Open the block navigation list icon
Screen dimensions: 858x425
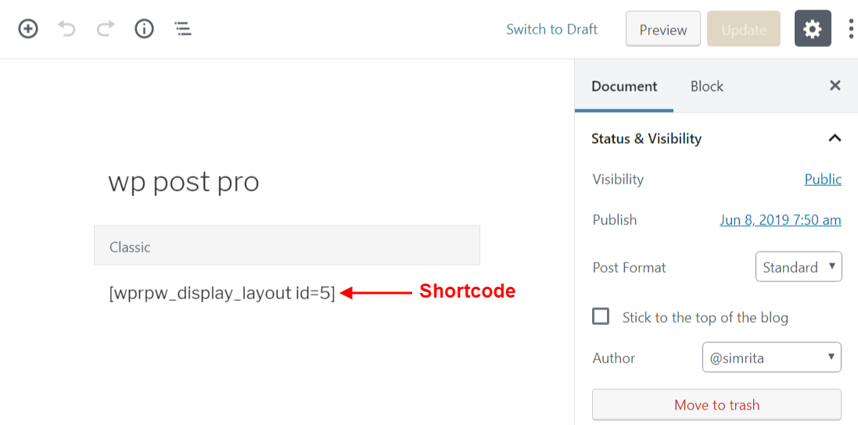183,28
